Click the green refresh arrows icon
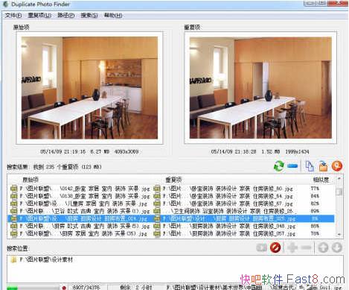349x290 pixels. click(x=279, y=166)
